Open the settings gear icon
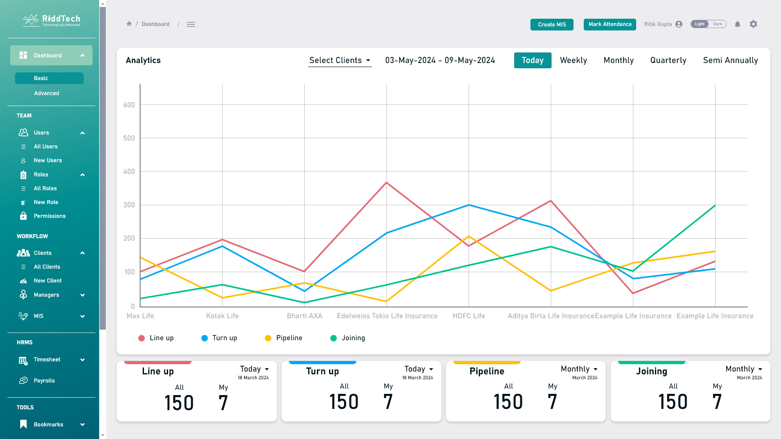This screenshot has width=781, height=439. click(753, 24)
